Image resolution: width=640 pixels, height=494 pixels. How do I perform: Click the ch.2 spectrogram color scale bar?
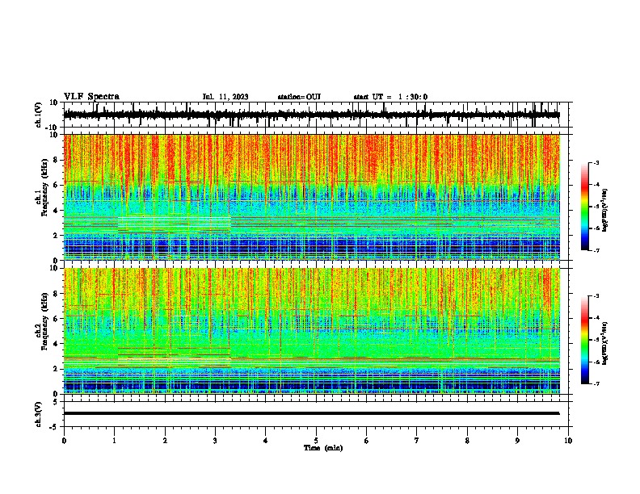click(x=585, y=340)
